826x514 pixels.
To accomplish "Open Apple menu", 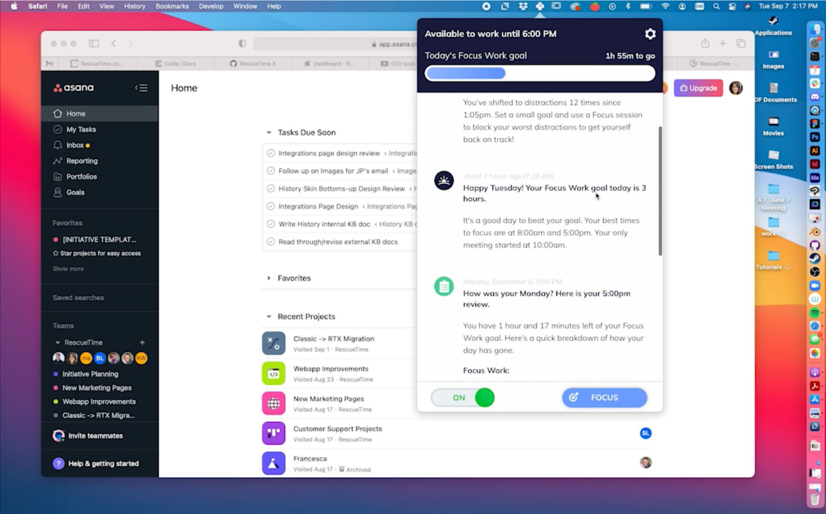I will [x=14, y=6].
